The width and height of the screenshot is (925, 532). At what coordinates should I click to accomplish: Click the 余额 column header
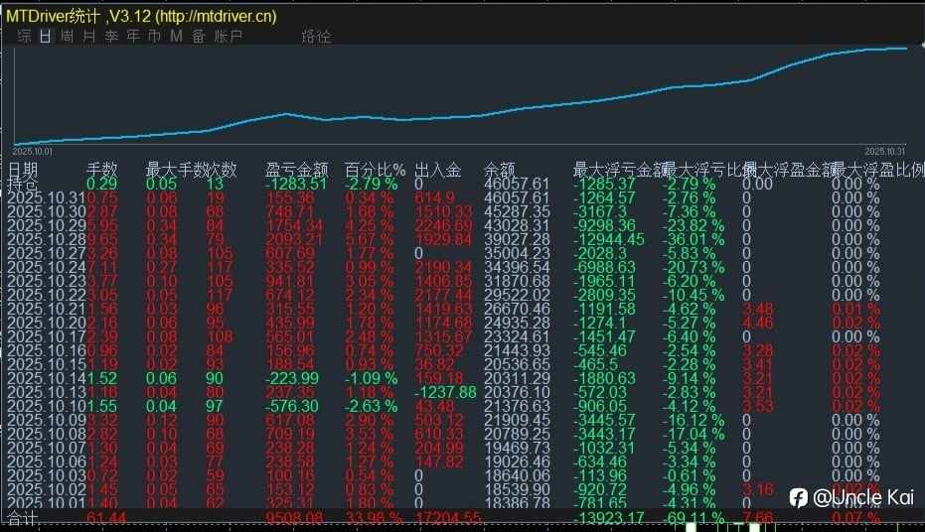click(500, 170)
